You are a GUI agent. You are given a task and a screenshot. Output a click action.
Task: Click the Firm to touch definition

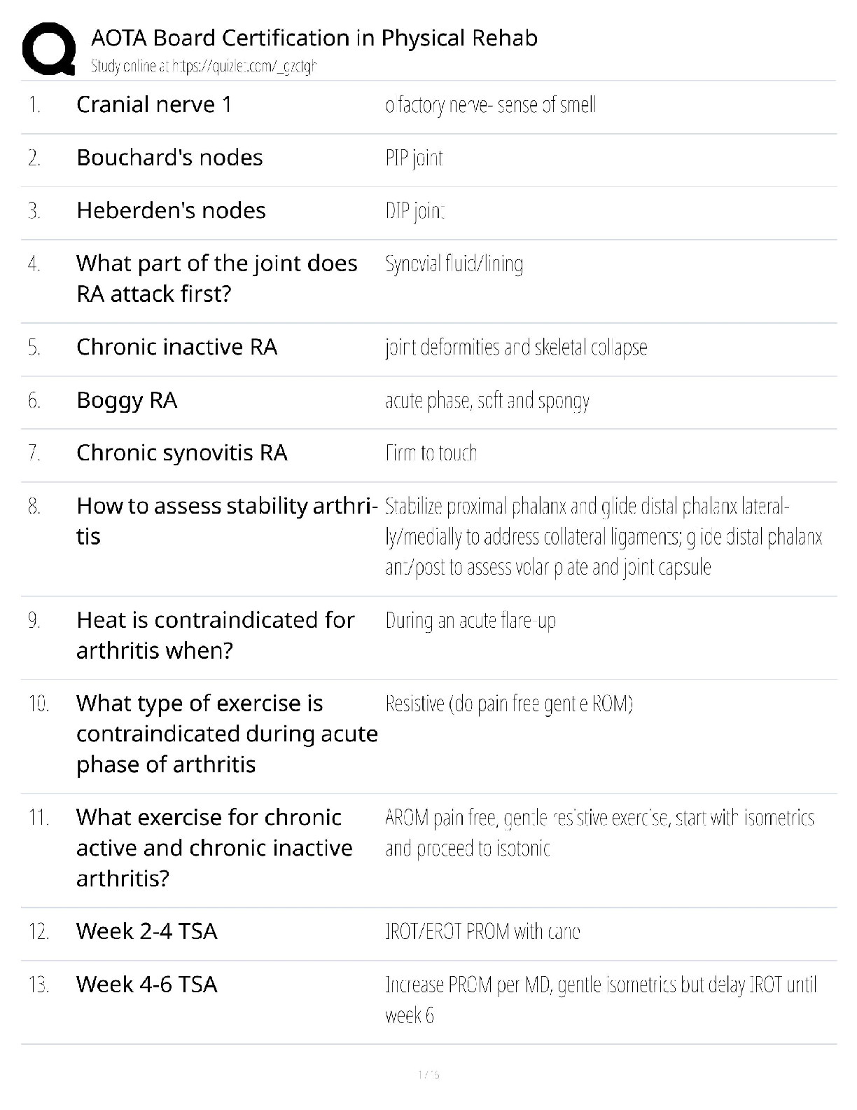point(431,453)
